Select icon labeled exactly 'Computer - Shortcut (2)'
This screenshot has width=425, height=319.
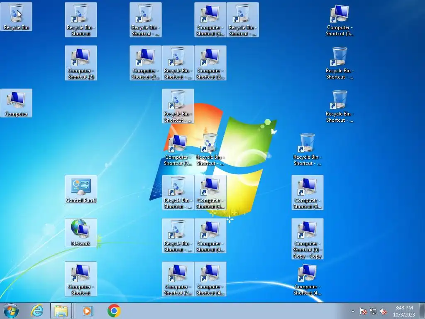[81, 63]
